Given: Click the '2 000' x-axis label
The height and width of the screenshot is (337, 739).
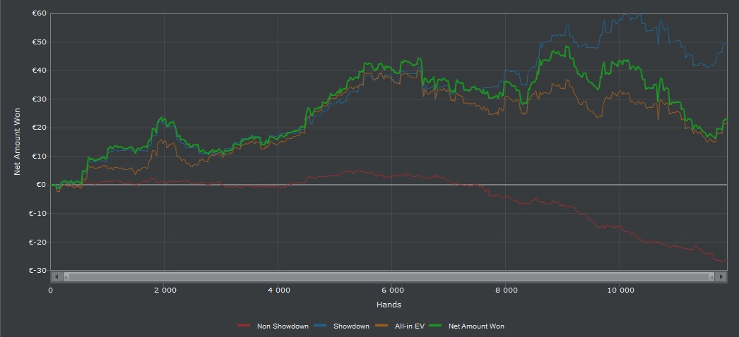Looking at the screenshot, I should click(x=165, y=290).
